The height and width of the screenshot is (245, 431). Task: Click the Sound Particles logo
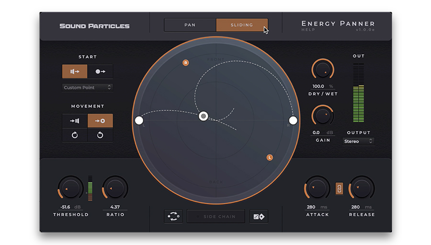[x=94, y=26]
